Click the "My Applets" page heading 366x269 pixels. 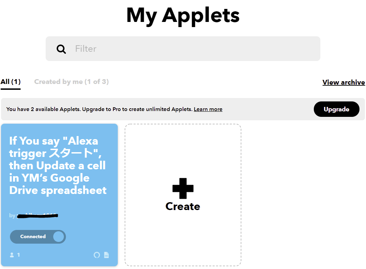[183, 15]
